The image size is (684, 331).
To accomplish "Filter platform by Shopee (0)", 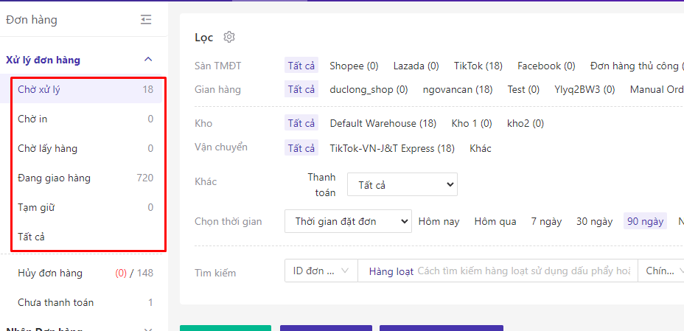I will (x=354, y=66).
